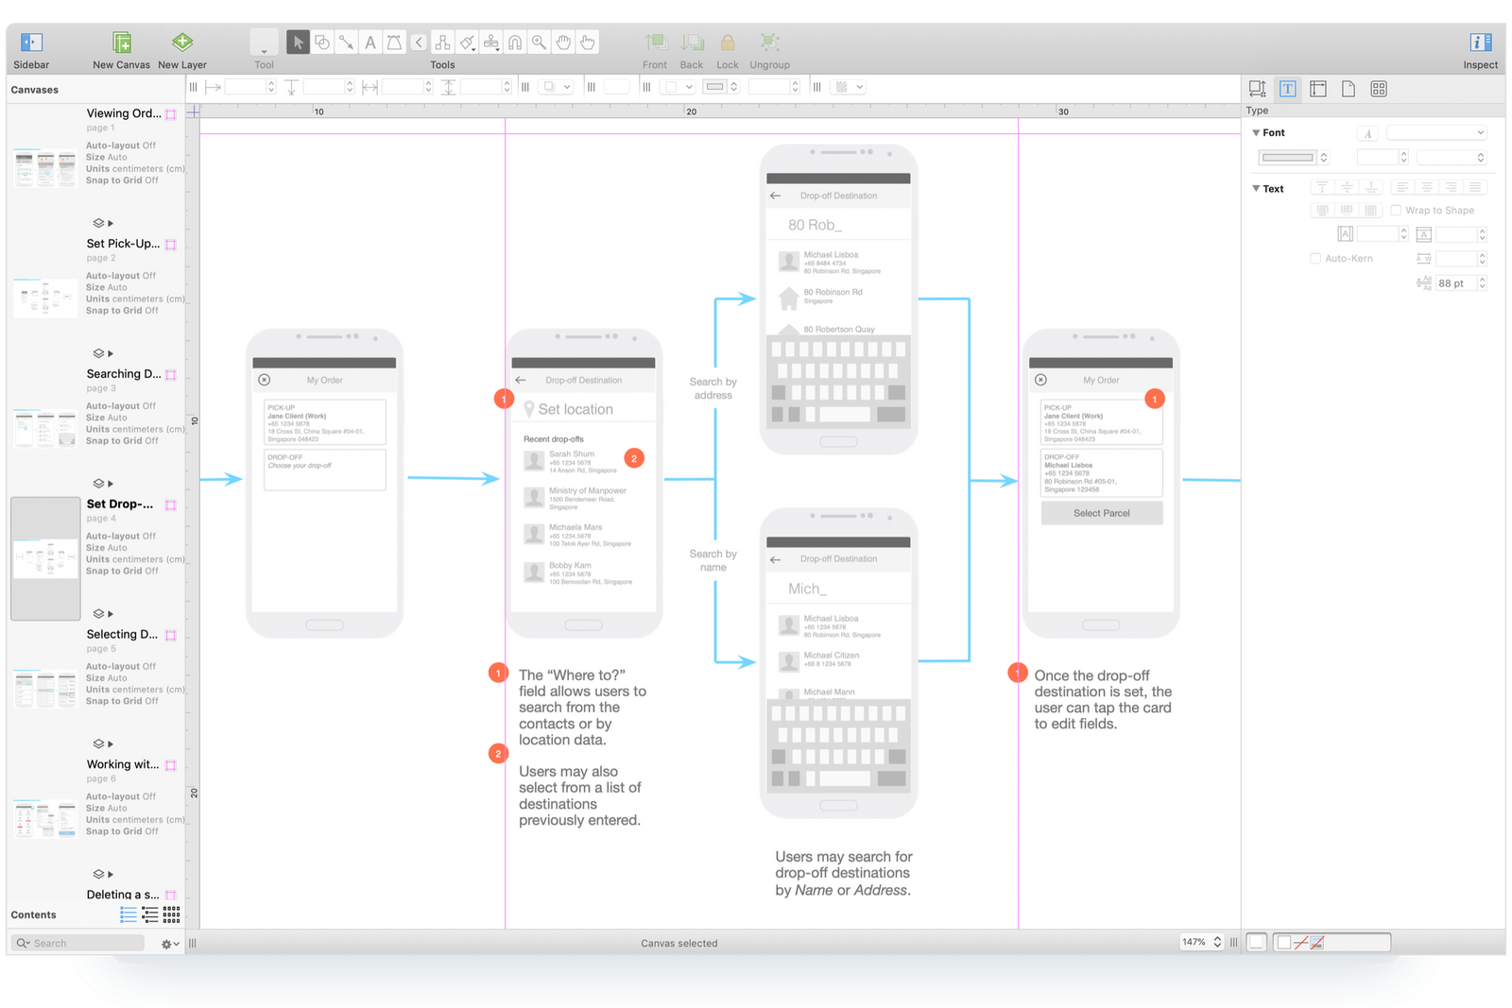1512x1008 pixels.
Task: Show contents as layer list
Action: pyautogui.click(x=129, y=914)
